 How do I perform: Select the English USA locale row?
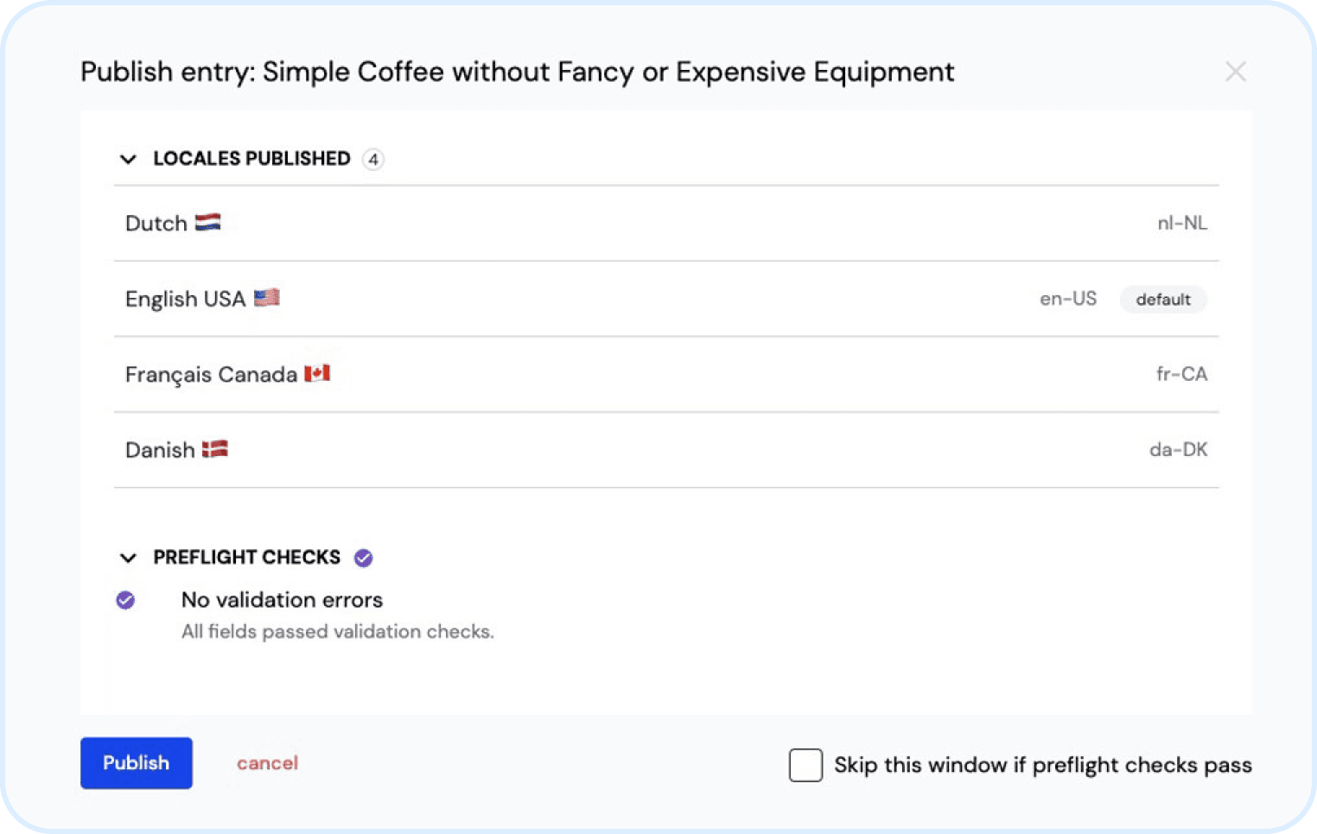pos(665,299)
